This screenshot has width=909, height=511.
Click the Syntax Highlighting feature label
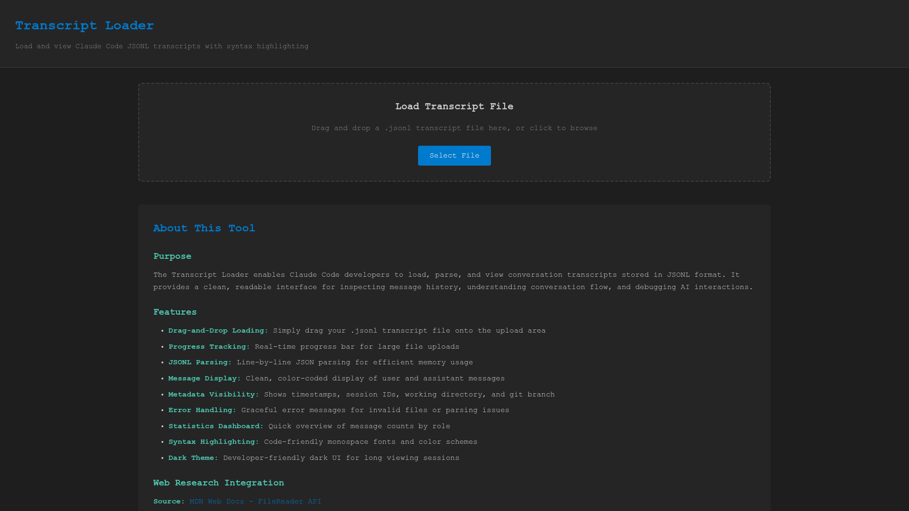pyautogui.click(x=214, y=442)
